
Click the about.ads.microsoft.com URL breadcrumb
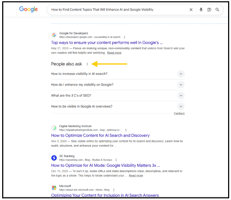point(84,190)
